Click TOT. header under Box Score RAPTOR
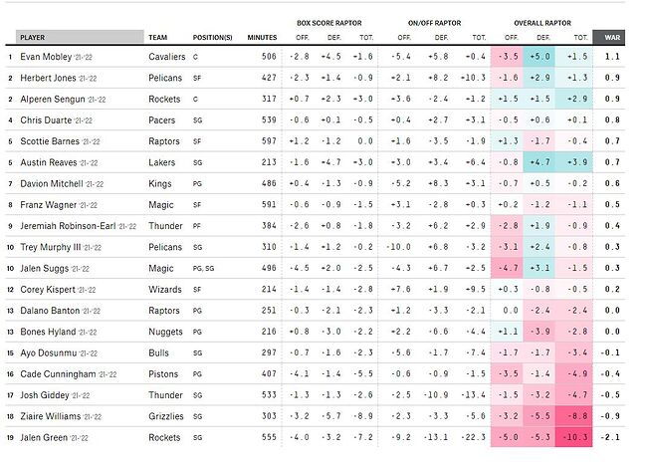This screenshot has width=647, height=466. click(x=364, y=37)
